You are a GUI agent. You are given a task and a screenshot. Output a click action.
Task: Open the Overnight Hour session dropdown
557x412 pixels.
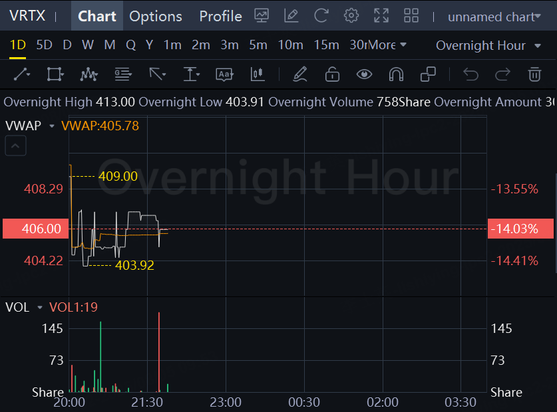489,45
